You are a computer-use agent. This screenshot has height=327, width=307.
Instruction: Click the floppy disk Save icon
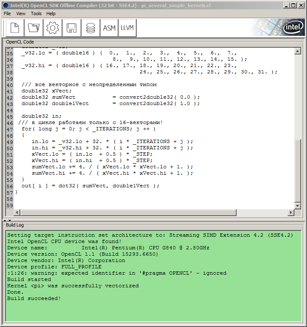coord(72,28)
